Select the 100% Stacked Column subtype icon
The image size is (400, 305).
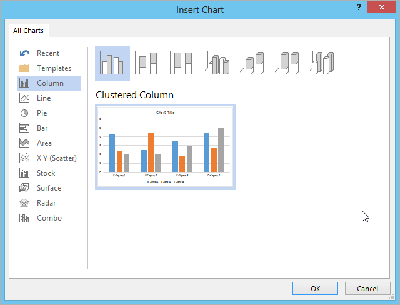pyautogui.click(x=182, y=63)
